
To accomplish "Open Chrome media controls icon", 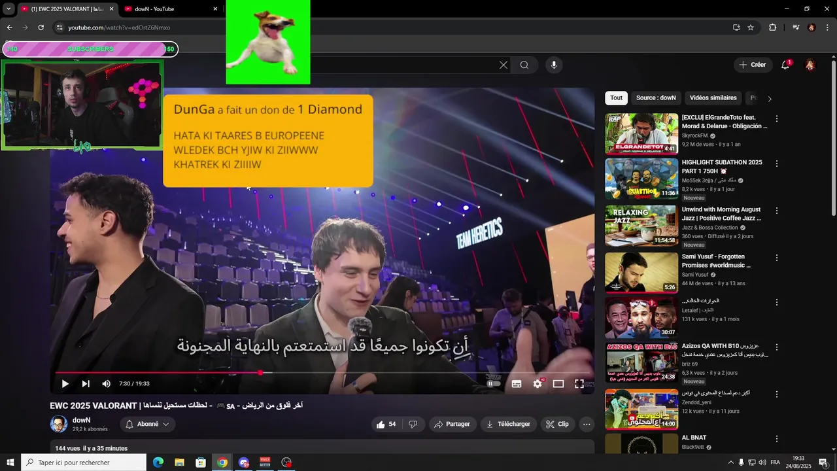I will click(796, 27).
